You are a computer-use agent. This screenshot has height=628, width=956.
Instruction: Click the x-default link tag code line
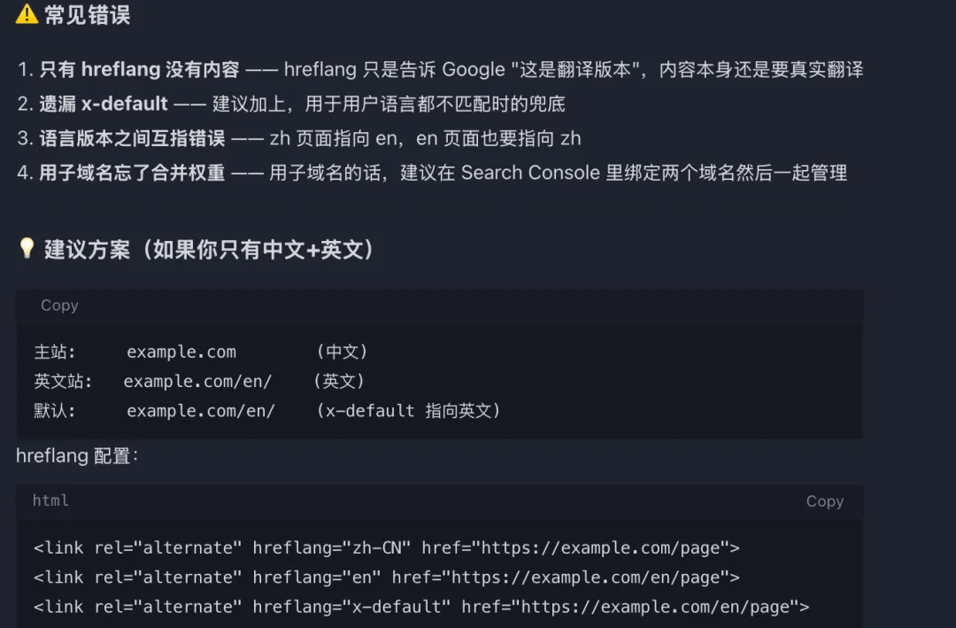421,607
